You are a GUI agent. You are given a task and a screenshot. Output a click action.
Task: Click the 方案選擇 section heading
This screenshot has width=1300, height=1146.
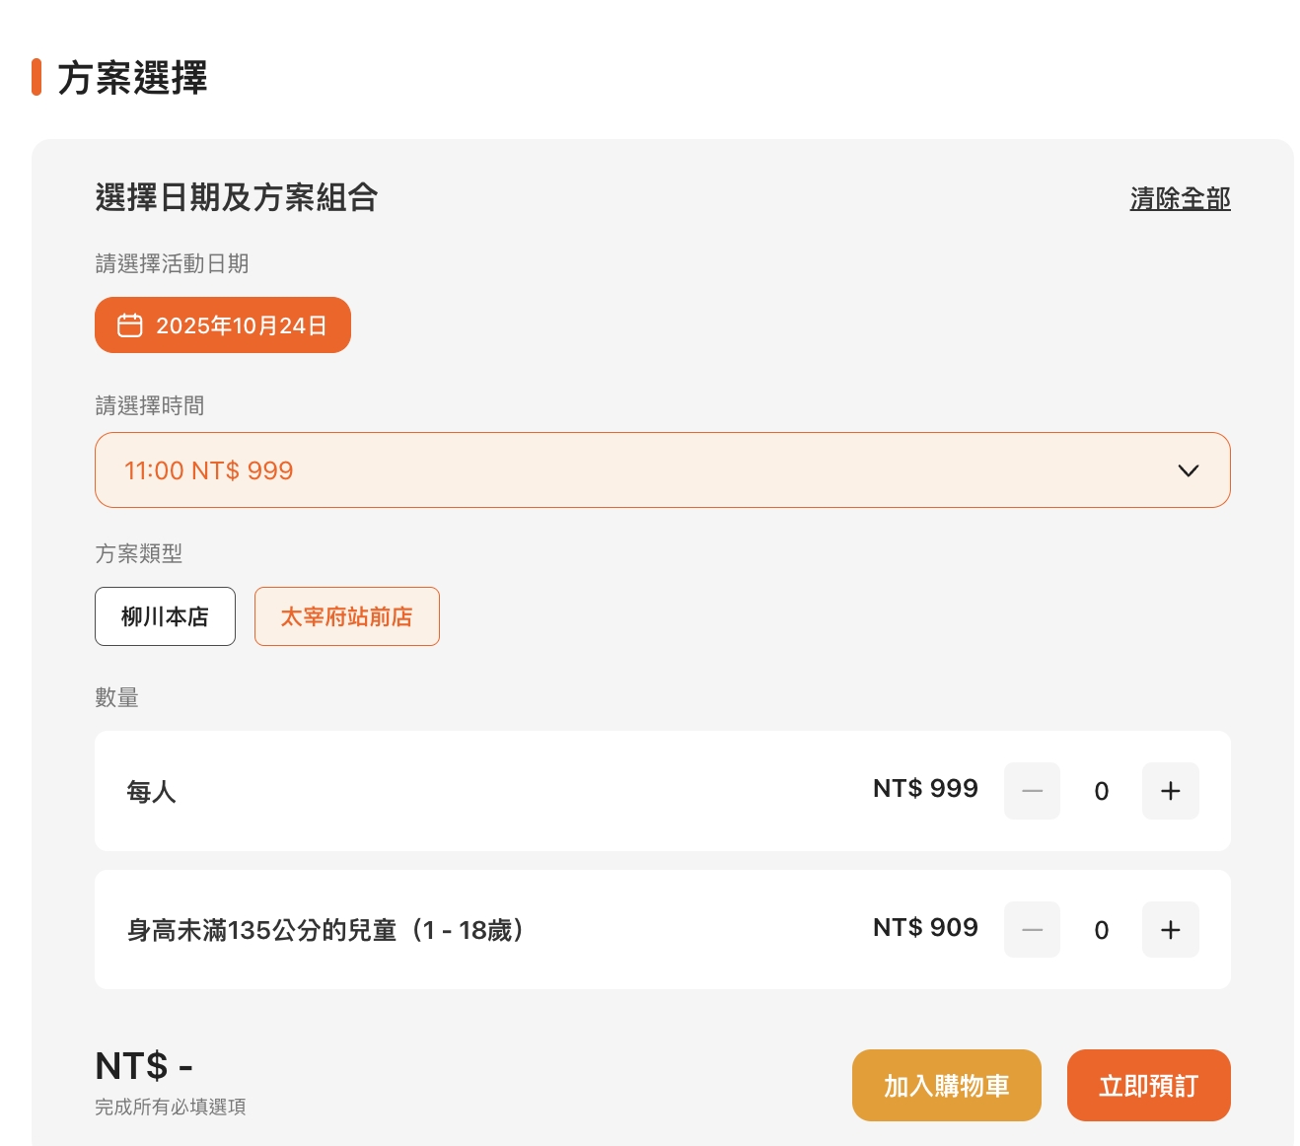click(x=132, y=78)
